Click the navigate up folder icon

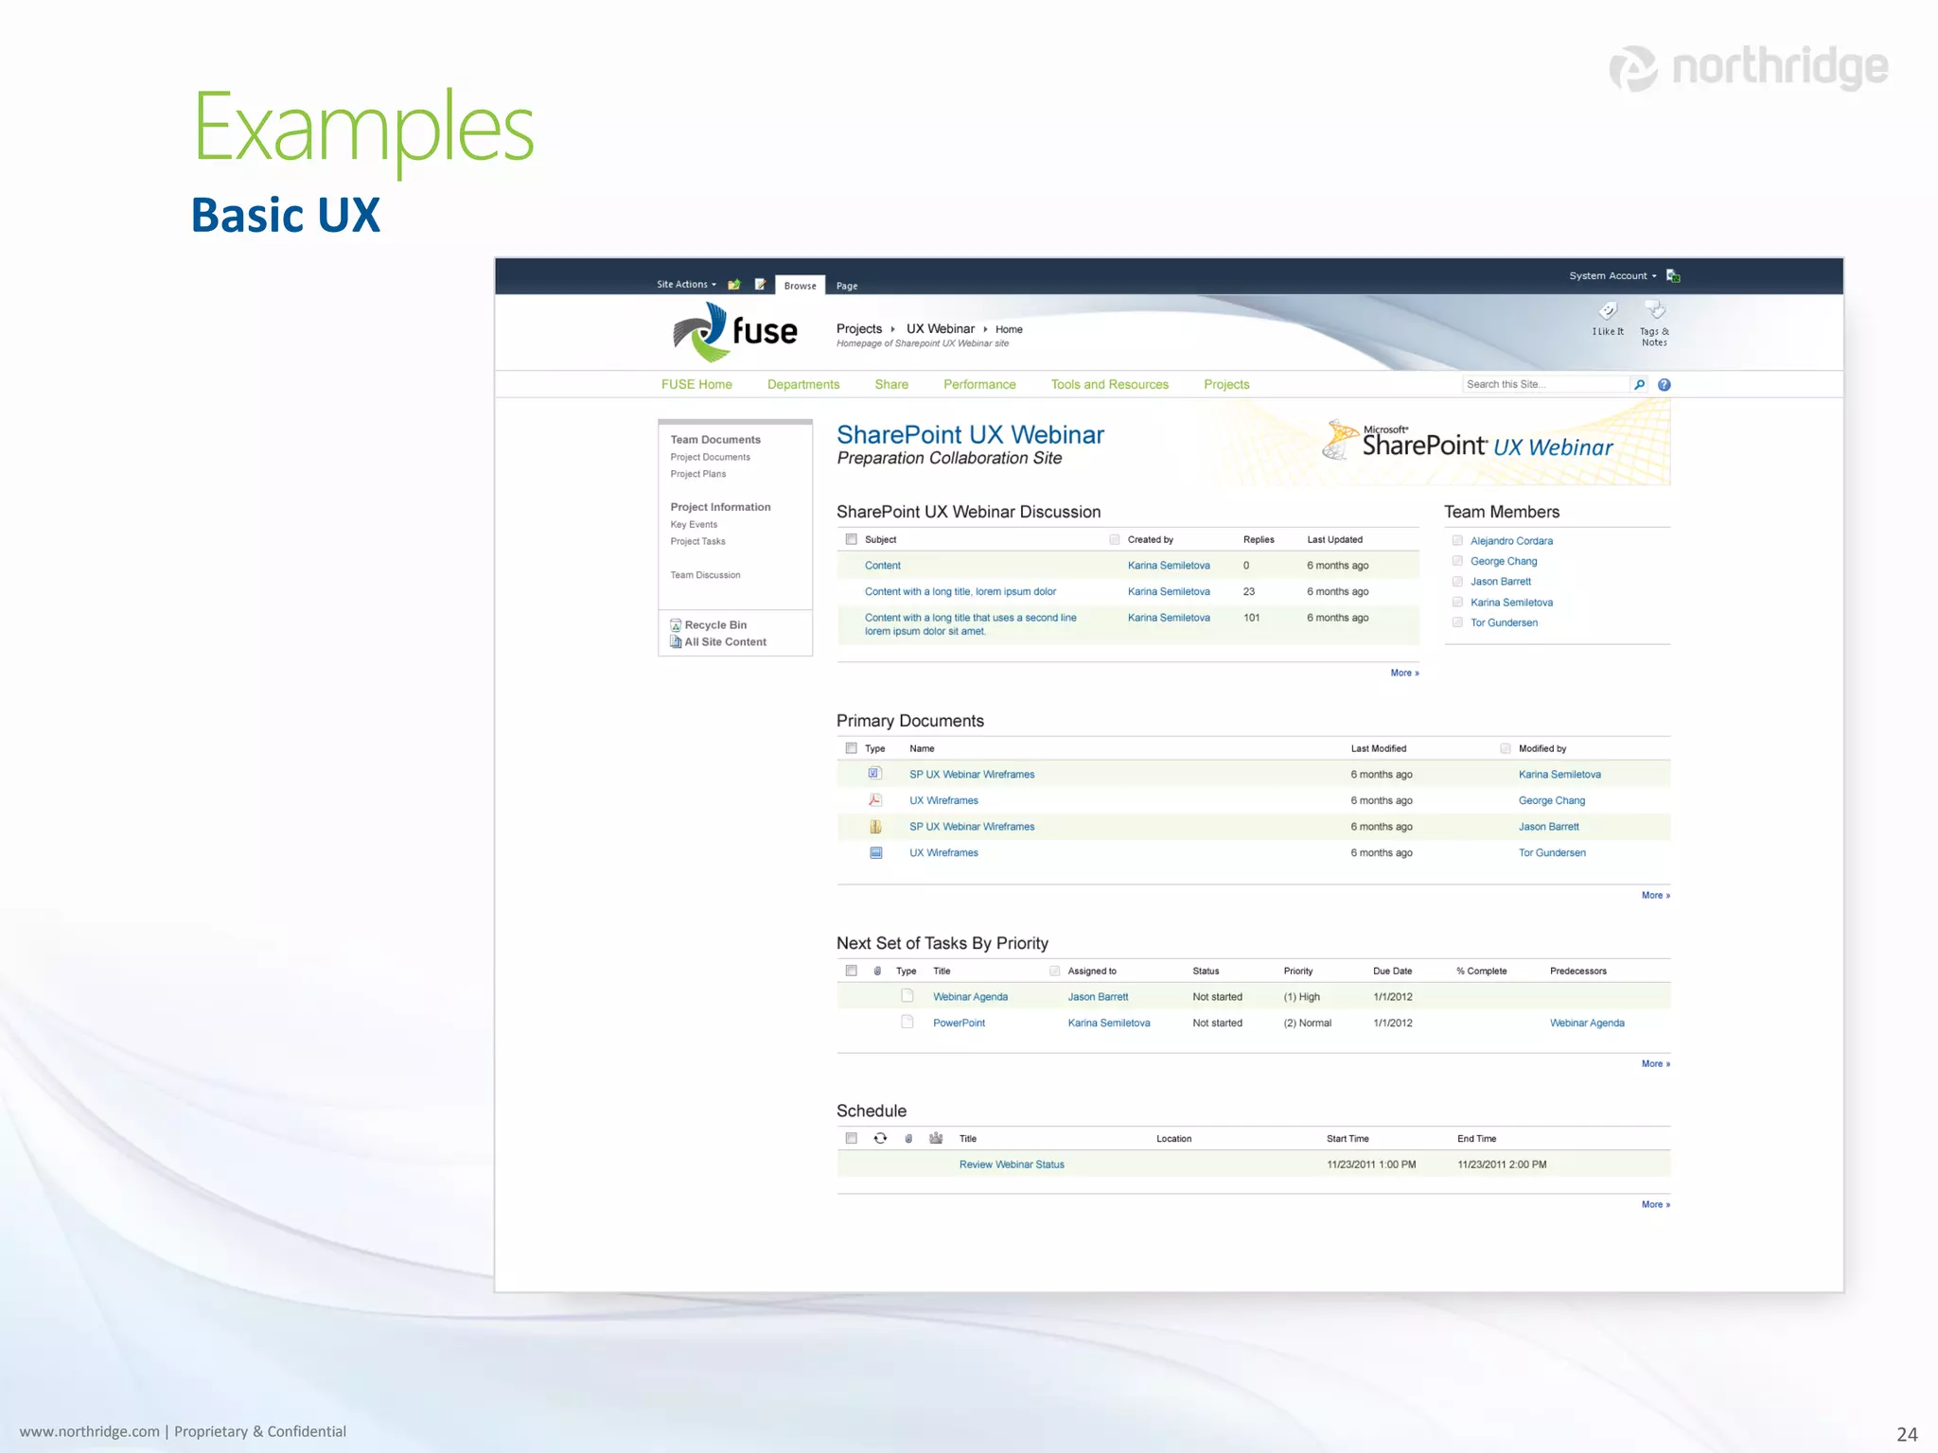(733, 285)
